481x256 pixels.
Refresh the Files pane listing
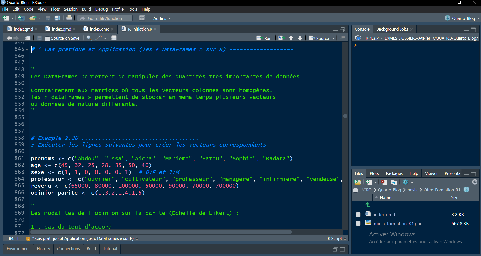pyautogui.click(x=475, y=182)
